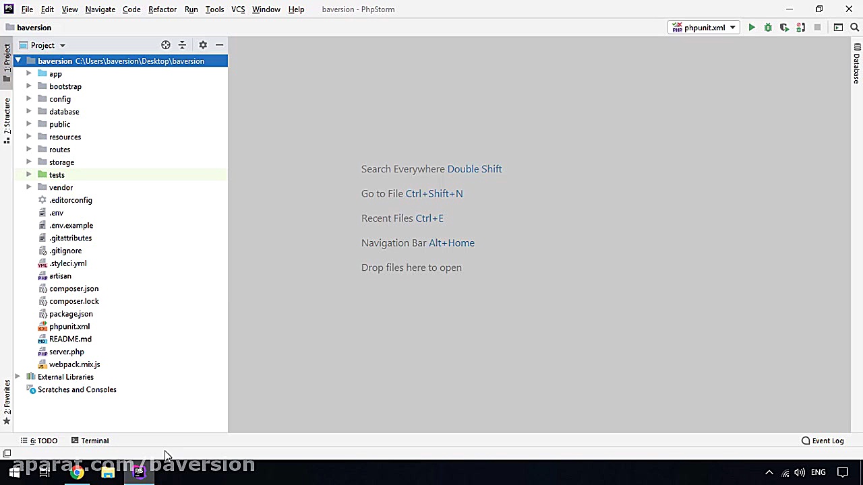The image size is (863, 485).
Task: Expand the config folder arrow
Action: point(28,99)
